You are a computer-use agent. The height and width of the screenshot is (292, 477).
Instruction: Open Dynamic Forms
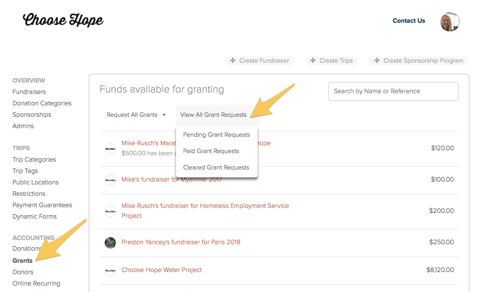(x=35, y=217)
